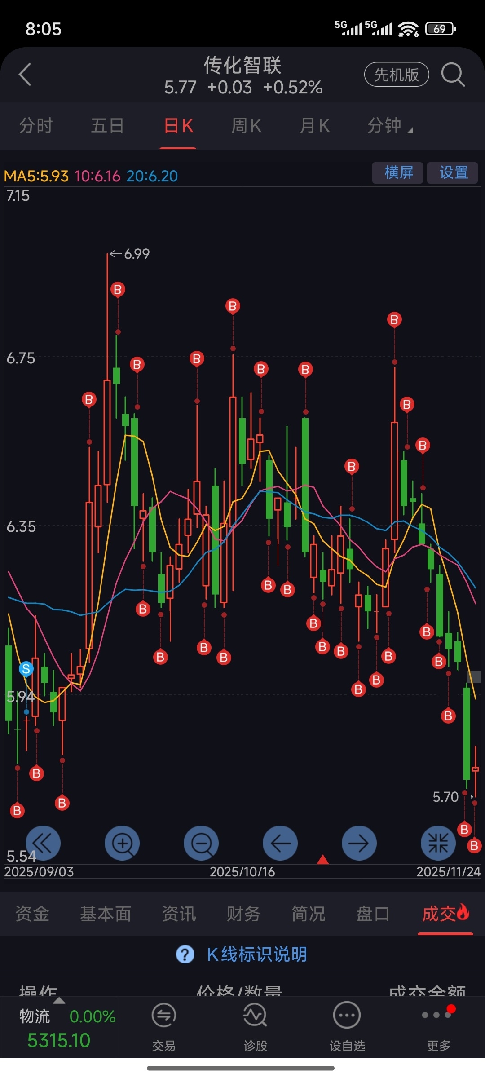The width and height of the screenshot is (485, 1078).
Task: Open the 财务 finance tab
Action: pyautogui.click(x=244, y=914)
